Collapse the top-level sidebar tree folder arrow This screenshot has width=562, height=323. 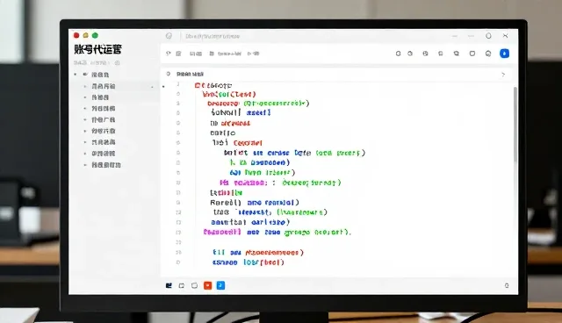click(76, 75)
